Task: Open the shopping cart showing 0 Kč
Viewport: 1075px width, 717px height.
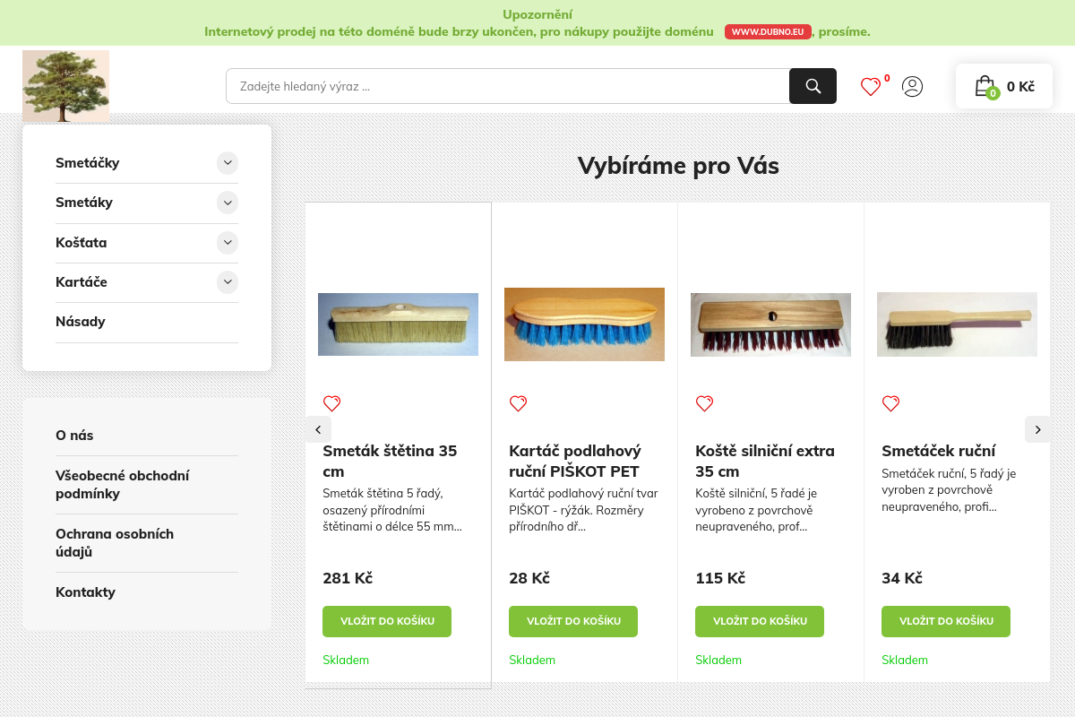Action: point(1004,86)
